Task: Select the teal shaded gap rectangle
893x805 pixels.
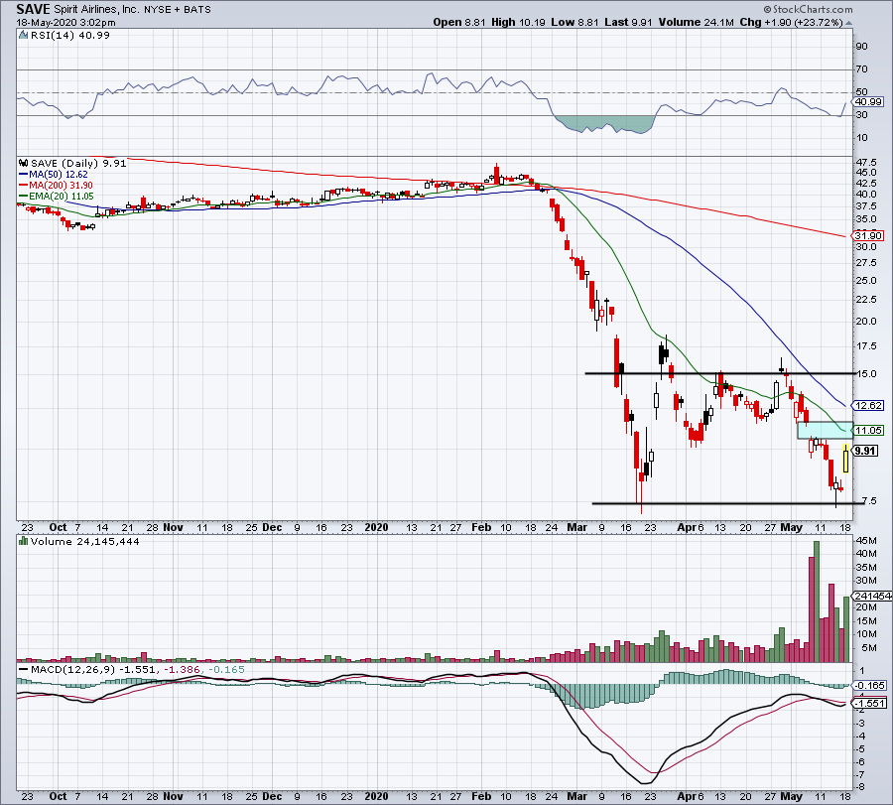Action: point(824,430)
